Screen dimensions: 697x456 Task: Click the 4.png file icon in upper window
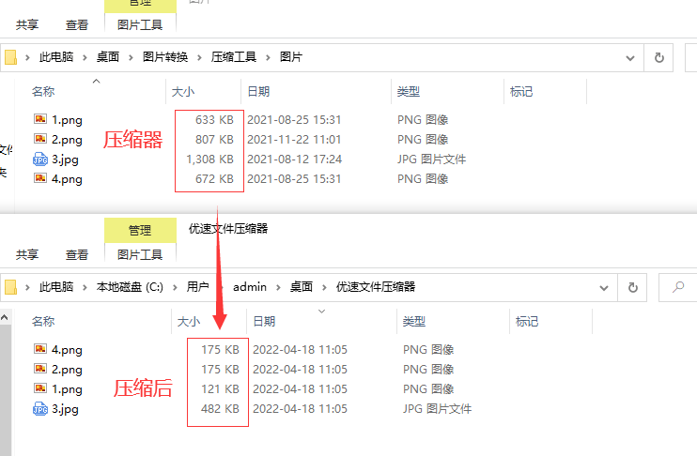click(40, 178)
